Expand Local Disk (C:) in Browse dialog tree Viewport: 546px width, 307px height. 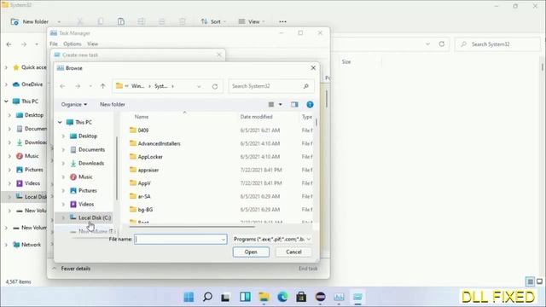(63, 218)
